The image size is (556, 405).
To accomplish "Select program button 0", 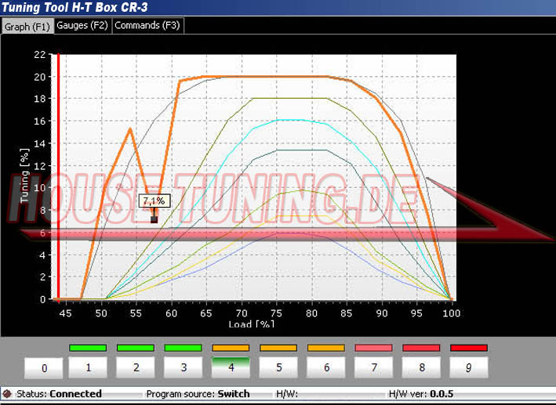I will pos(44,368).
